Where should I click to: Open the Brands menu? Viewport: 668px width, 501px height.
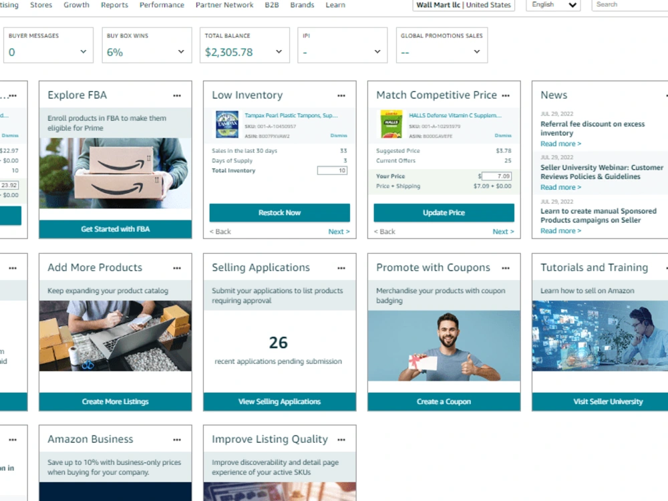tap(302, 5)
